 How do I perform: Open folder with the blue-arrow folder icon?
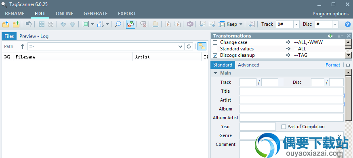tap(6, 24)
